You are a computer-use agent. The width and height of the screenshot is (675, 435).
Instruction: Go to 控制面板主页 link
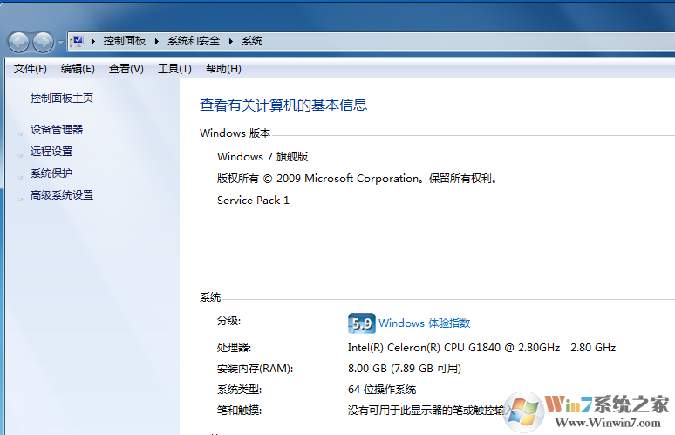coord(62,99)
